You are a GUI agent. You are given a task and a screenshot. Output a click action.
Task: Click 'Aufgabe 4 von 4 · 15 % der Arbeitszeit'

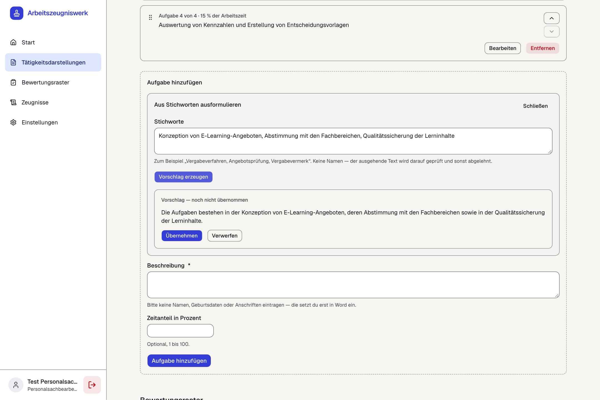[202, 16]
